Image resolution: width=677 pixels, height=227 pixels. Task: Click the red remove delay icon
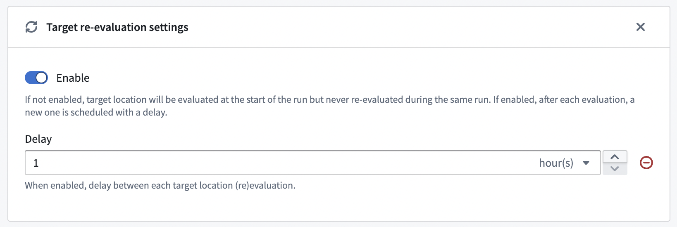[x=646, y=163]
